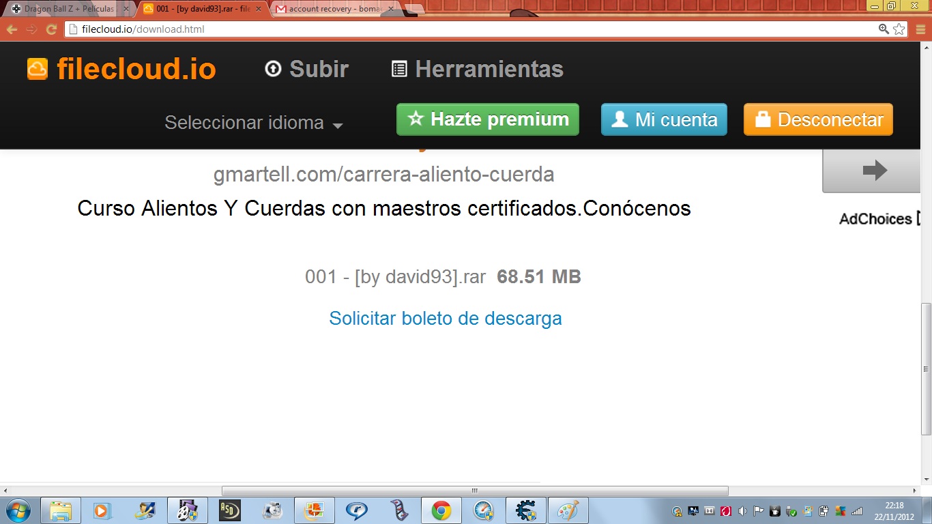Open the gmartell.com/carrera-aliento-cuerda ad link
Screen dimensions: 932x524
pos(383,175)
